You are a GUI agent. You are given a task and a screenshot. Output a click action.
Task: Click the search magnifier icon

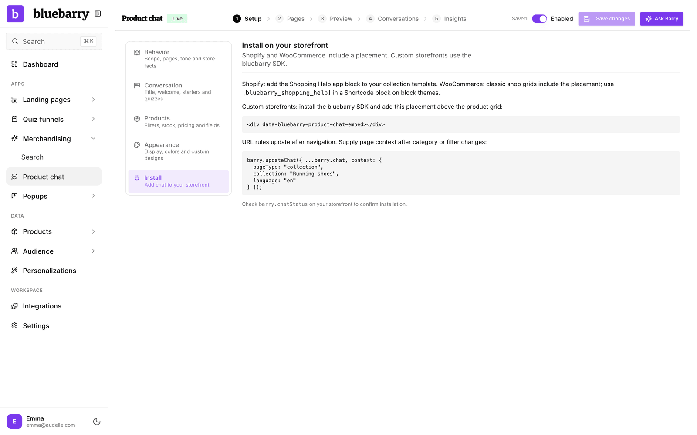pos(15,41)
